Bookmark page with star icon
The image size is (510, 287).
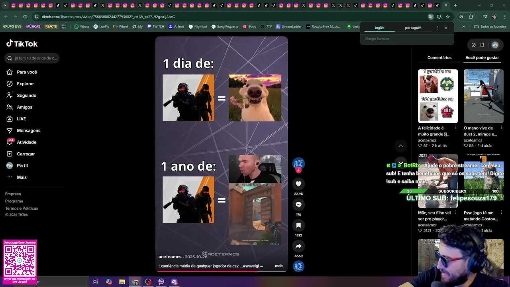click(x=448, y=17)
